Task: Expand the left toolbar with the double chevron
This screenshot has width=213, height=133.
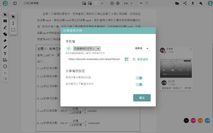Action: [x=5, y=73]
